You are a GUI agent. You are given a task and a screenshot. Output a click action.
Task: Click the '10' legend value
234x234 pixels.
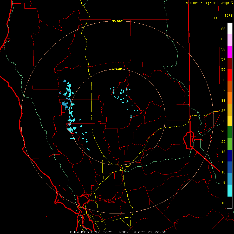point(223,172)
